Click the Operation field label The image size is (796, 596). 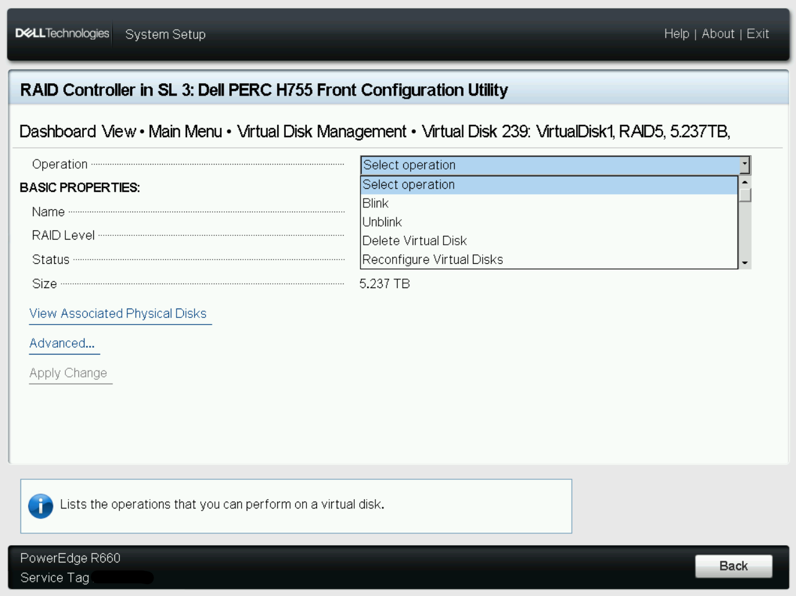click(60, 165)
